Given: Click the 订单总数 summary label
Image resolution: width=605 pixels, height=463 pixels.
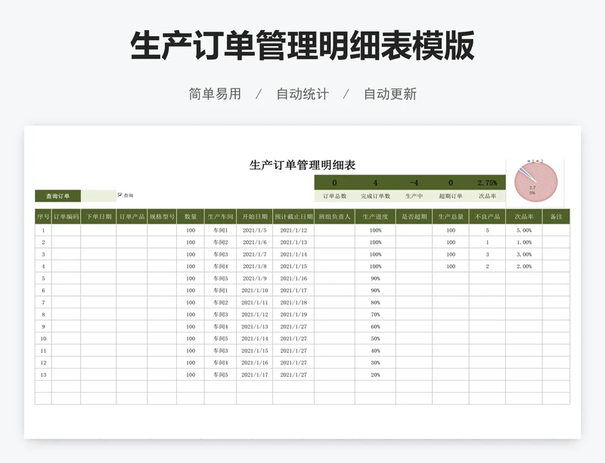Looking at the screenshot, I should 334,196.
